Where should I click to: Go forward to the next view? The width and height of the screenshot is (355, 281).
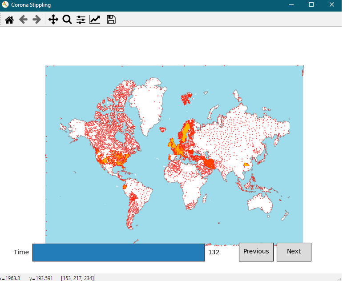click(37, 20)
